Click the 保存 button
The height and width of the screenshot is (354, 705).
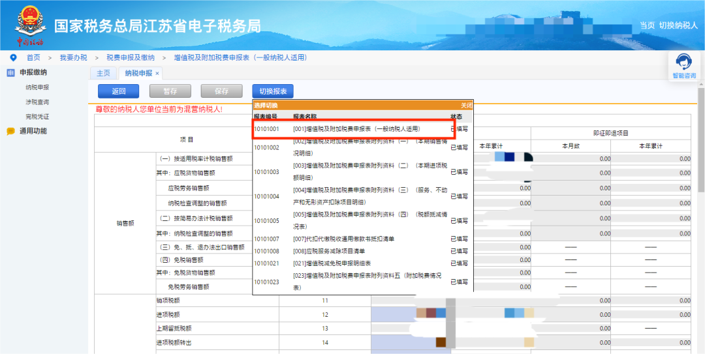(222, 91)
